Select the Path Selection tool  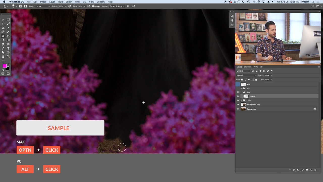click(3, 53)
